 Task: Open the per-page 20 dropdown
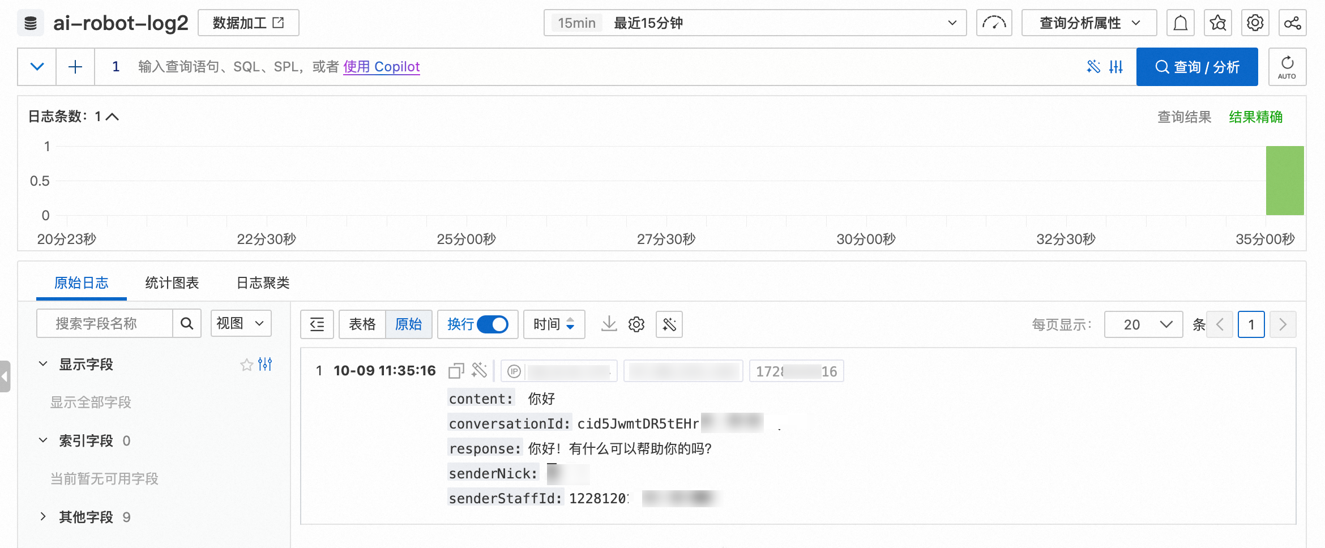tap(1144, 324)
